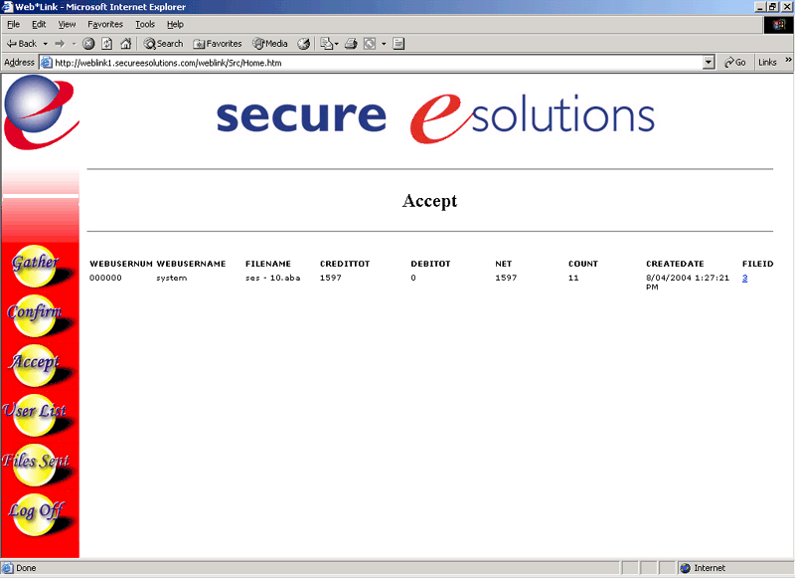Expand the Back history dropdown arrow

click(45, 44)
